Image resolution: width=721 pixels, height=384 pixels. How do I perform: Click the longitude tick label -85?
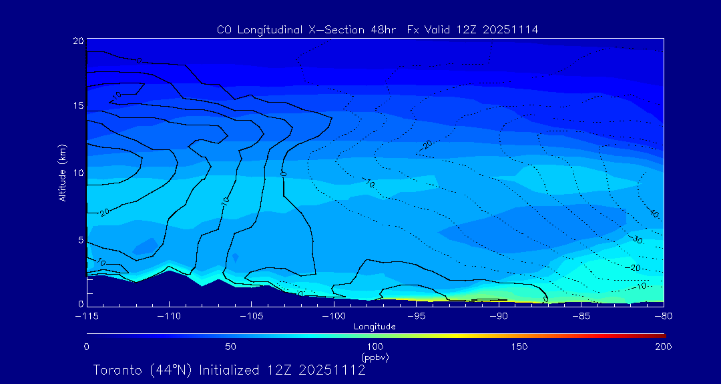(581, 316)
